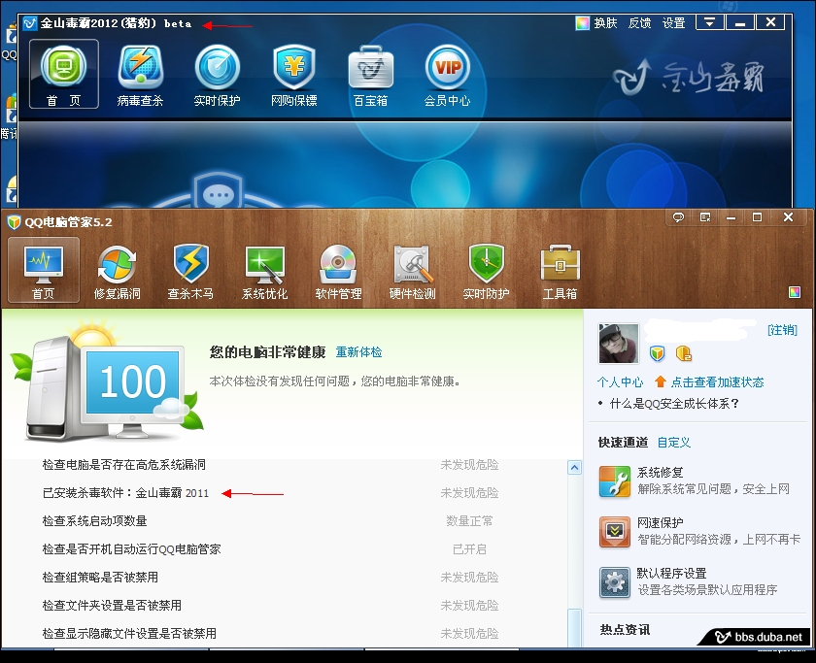Open 默认程序设置 quick channel
Viewport: 816px width, 663px height.
coord(688,581)
